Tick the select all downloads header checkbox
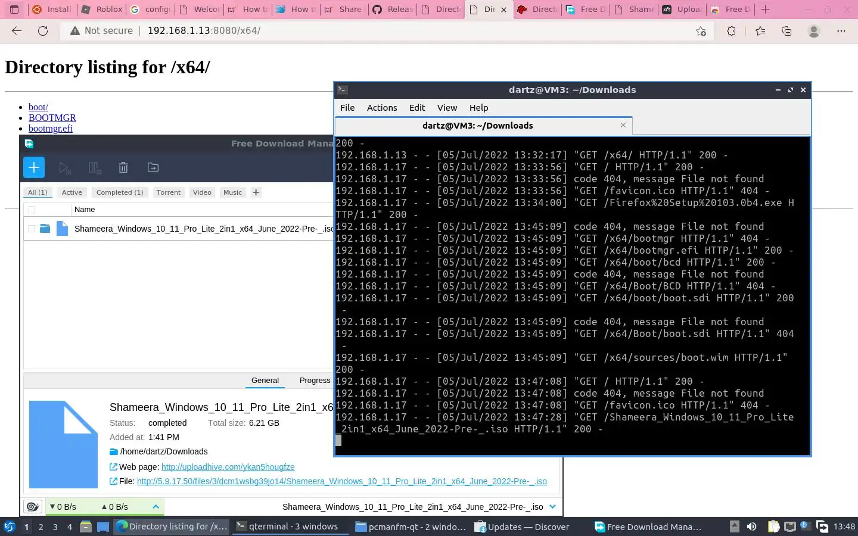858x536 pixels. click(32, 210)
